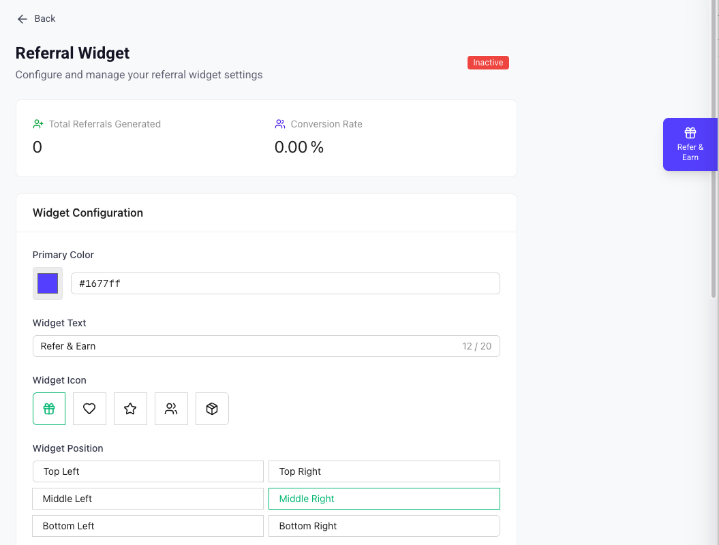Image resolution: width=719 pixels, height=545 pixels.
Task: Click the Inactive status badge
Action: tap(488, 63)
